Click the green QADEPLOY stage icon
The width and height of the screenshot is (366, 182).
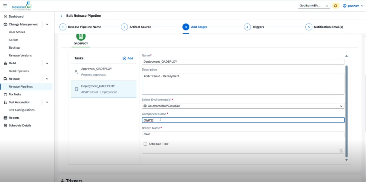click(x=81, y=37)
